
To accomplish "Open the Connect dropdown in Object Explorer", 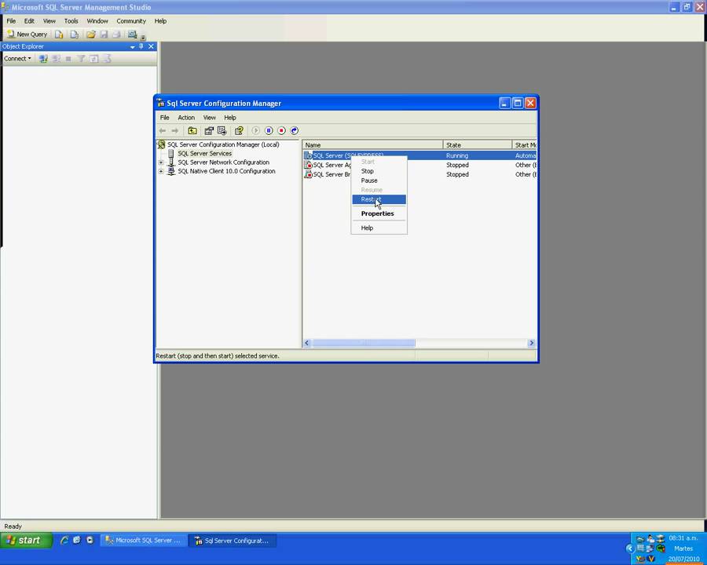I will point(17,59).
